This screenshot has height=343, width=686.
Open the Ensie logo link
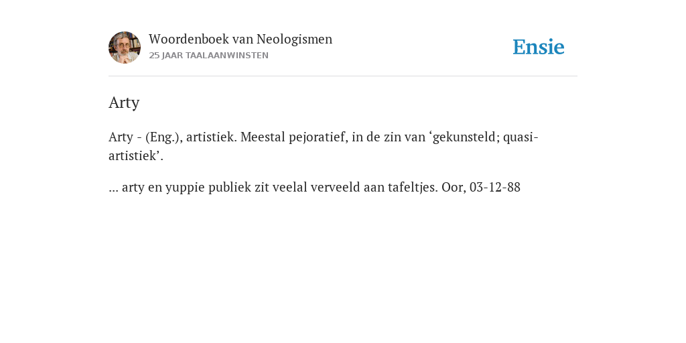click(539, 47)
